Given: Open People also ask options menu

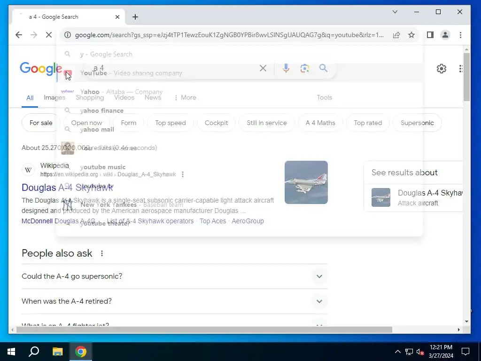Looking at the screenshot, I should click(x=102, y=253).
